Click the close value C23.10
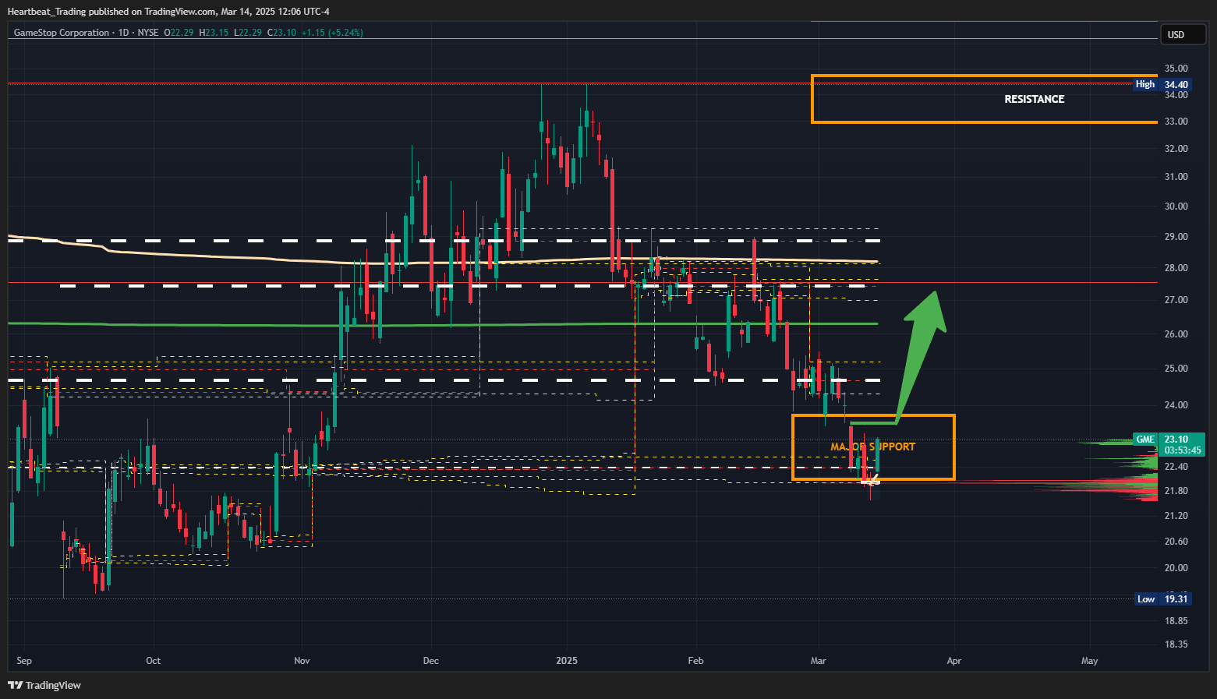1217x699 pixels. click(281, 33)
